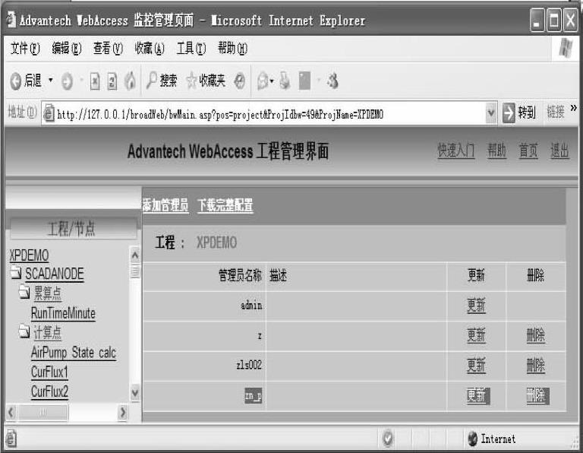Click highlighted 删除 link in last row

click(x=537, y=396)
